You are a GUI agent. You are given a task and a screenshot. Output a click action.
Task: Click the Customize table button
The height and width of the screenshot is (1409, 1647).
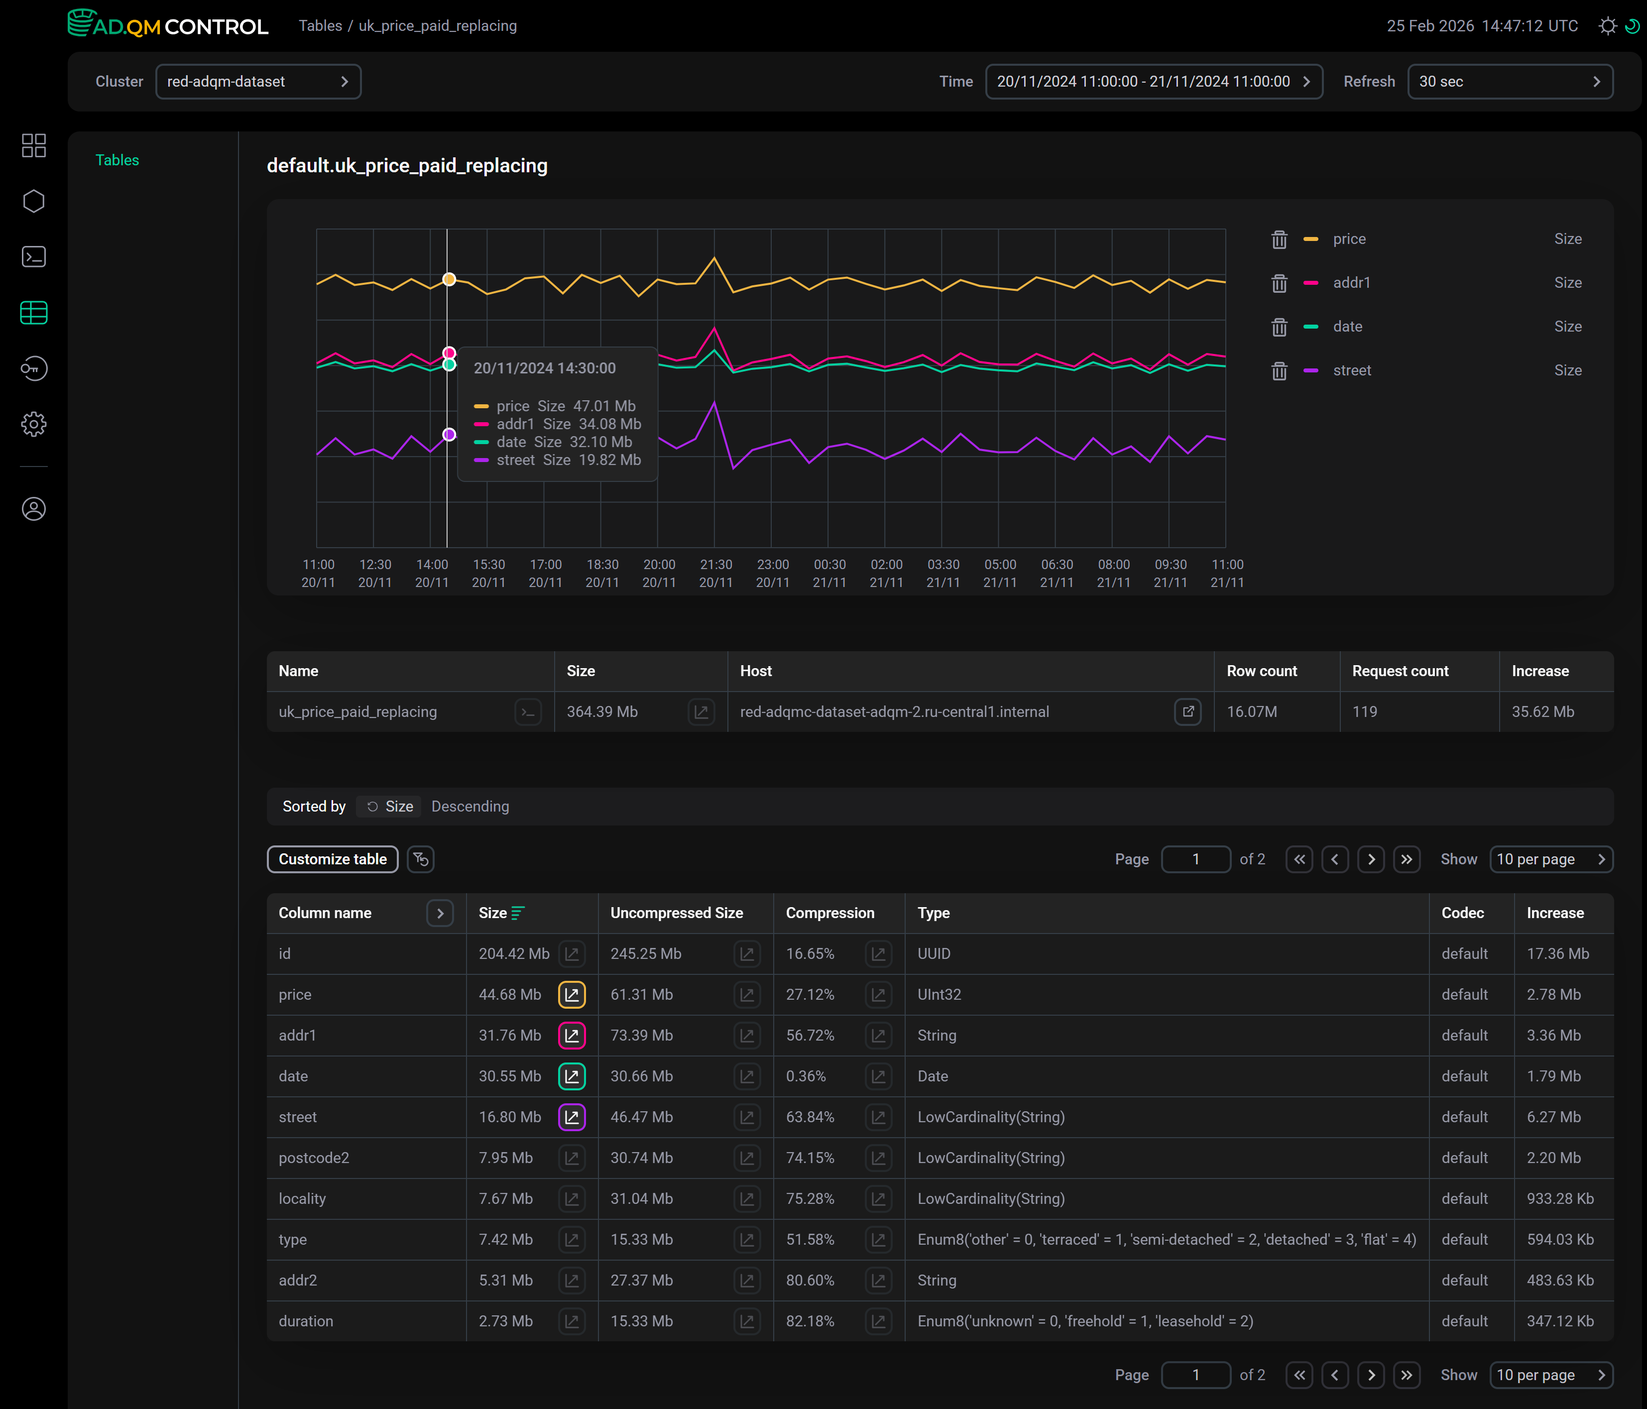pos(332,859)
